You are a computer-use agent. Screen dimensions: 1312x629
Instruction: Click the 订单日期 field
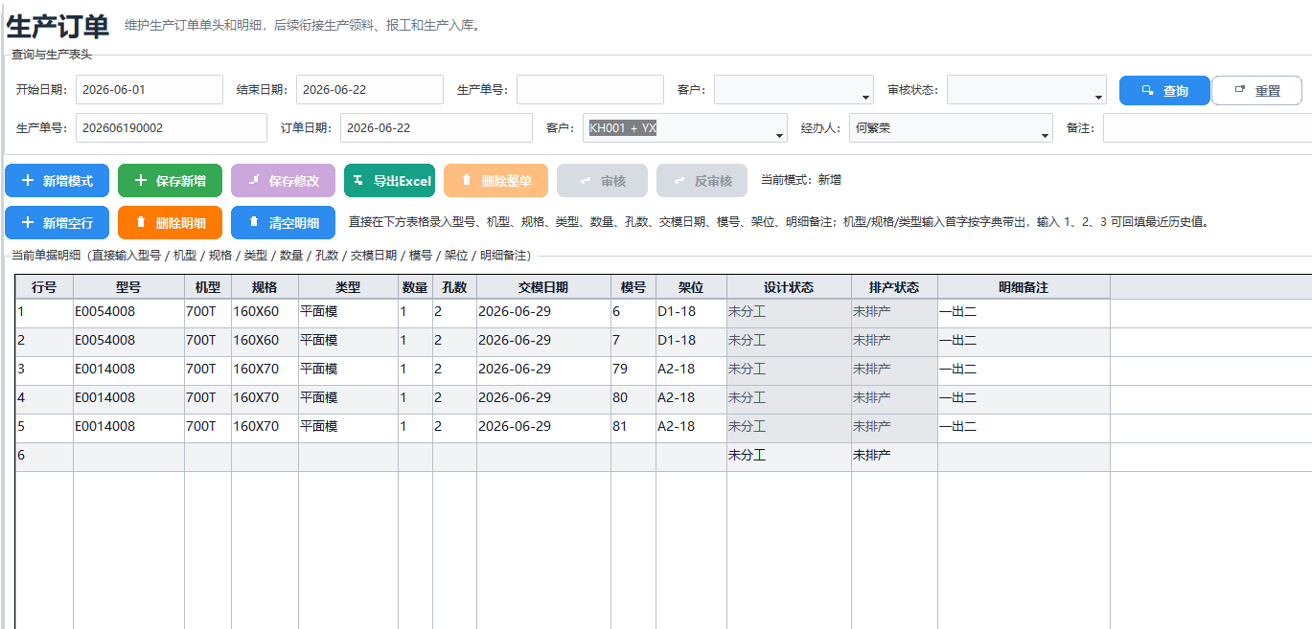click(436, 128)
